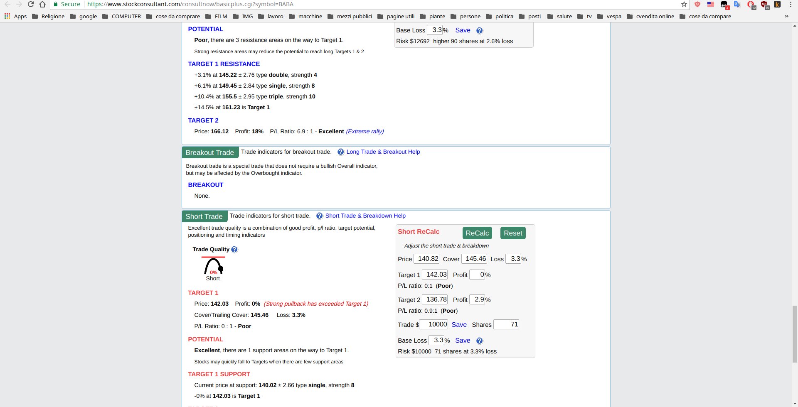The width and height of the screenshot is (798, 407).
Task: Open the uBlock Origin extension icon
Action: click(x=764, y=5)
